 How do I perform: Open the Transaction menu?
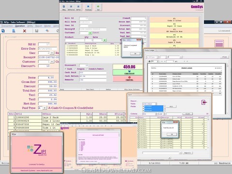coord(7,26)
